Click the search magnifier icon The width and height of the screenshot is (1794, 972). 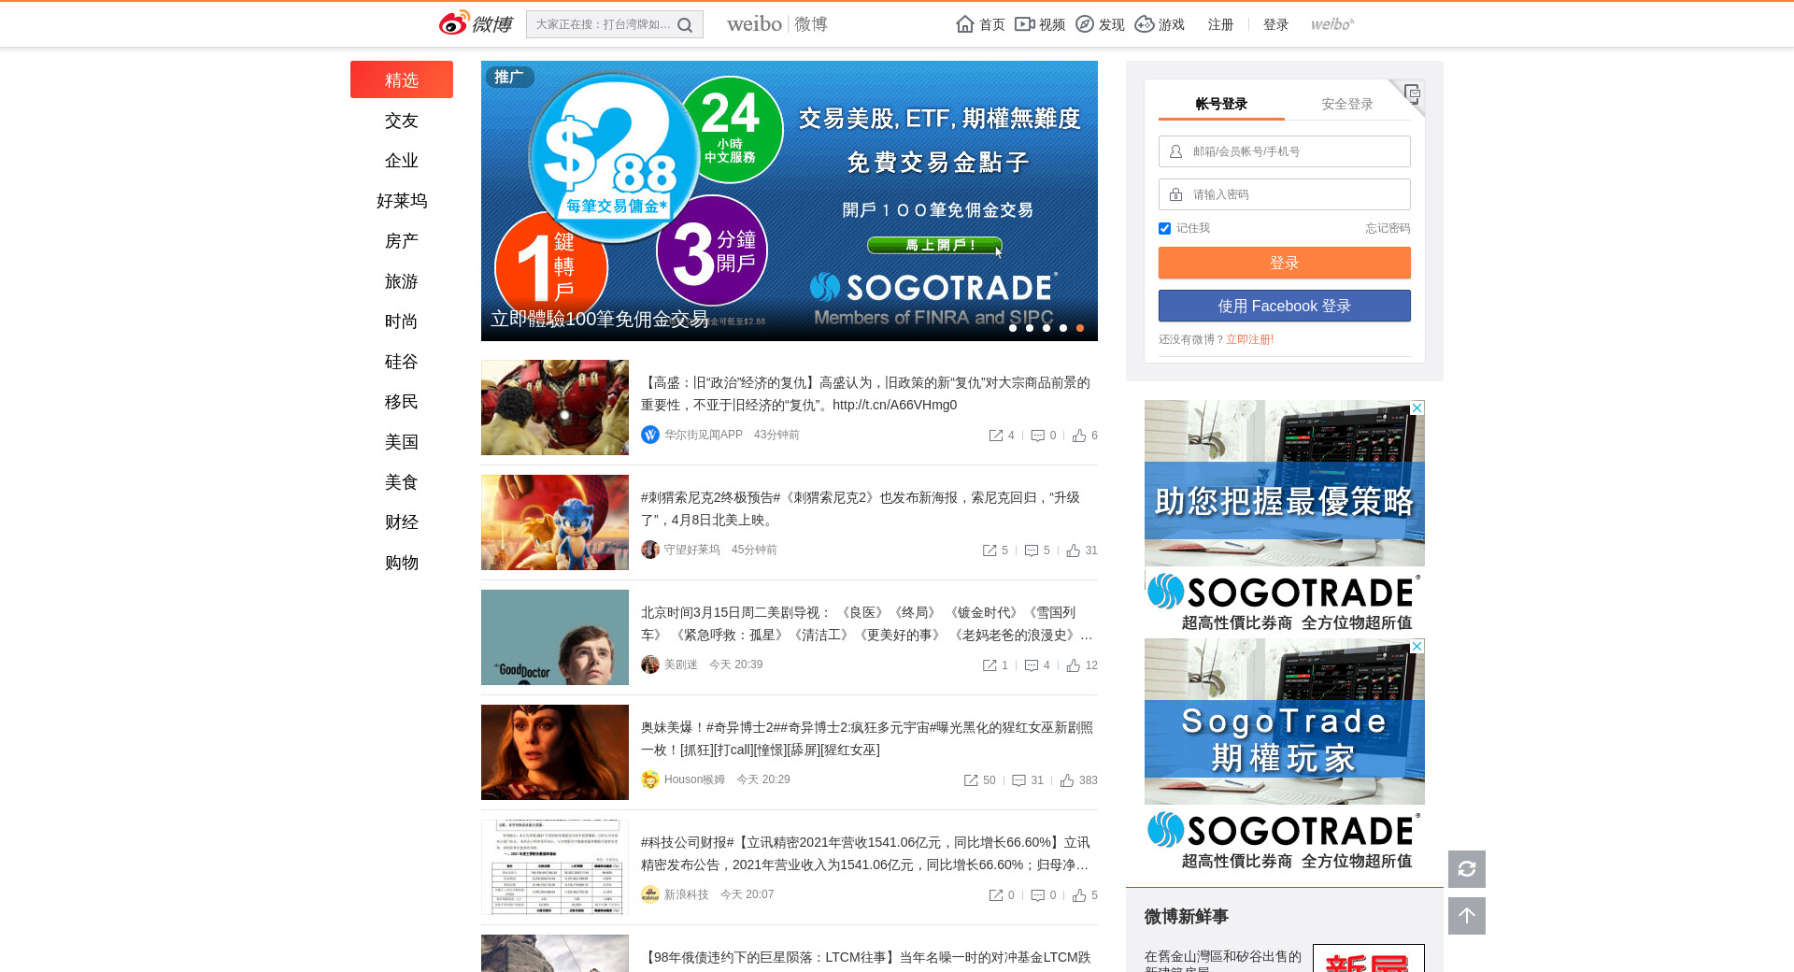[685, 25]
